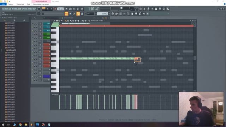Screen dimensions: 226x127
Task: Click the plus button left of pattern name
Action: (96, 14)
